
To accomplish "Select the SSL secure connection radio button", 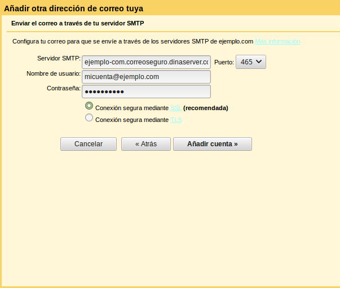I will point(89,106).
